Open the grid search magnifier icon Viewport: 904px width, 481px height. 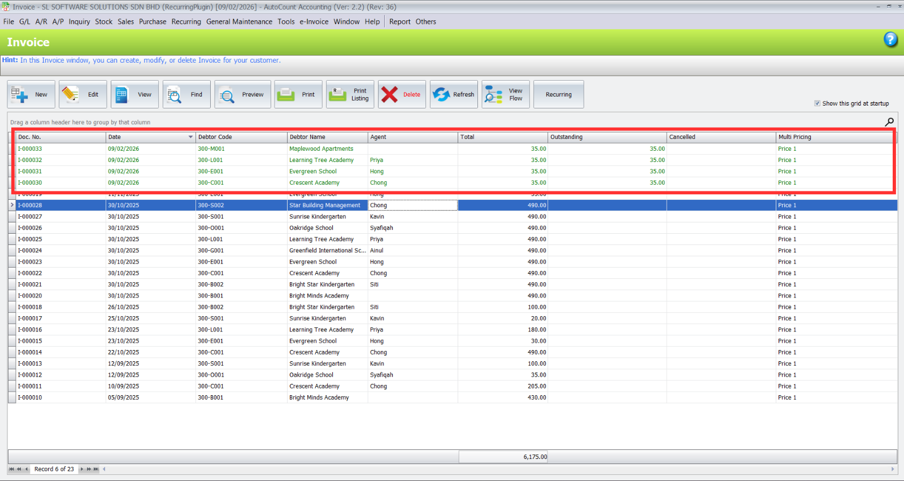point(889,121)
